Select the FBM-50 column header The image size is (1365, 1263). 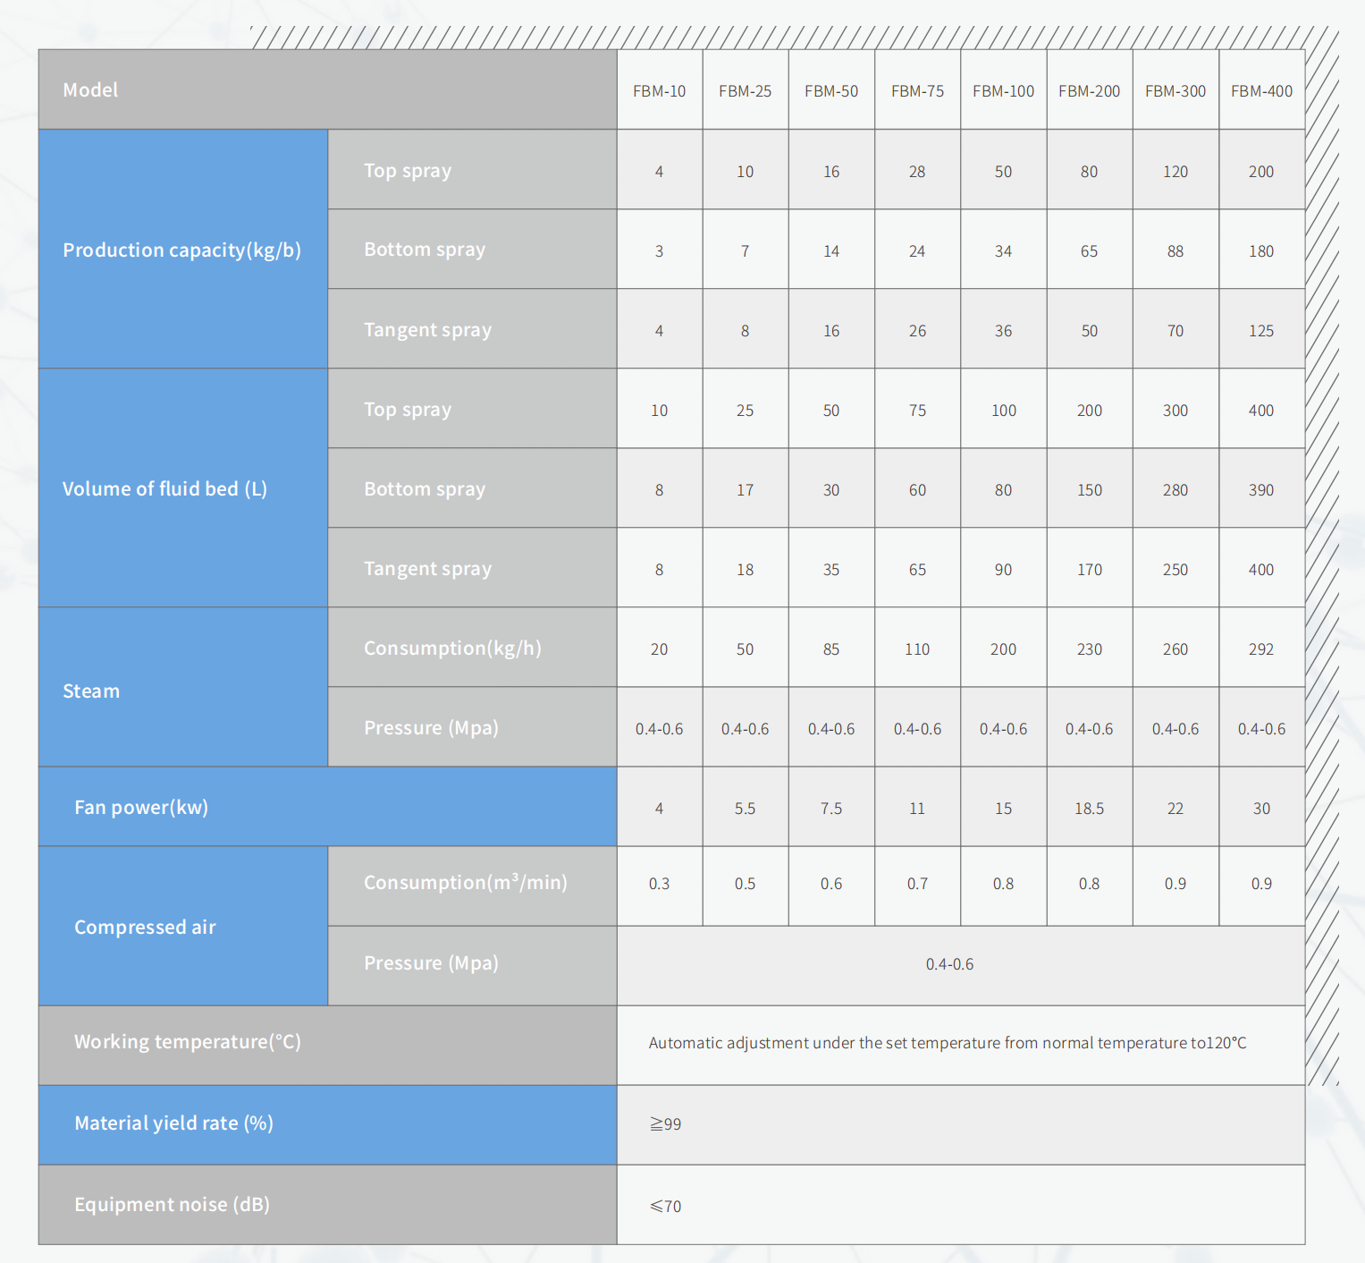831,90
